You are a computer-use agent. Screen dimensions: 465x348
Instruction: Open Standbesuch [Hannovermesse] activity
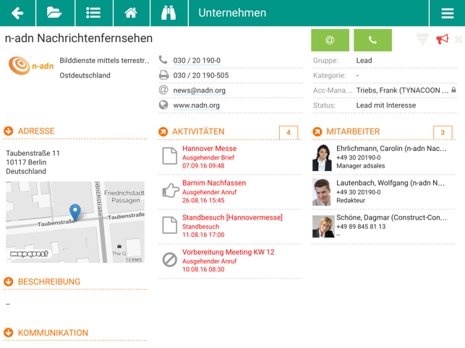coord(229,226)
